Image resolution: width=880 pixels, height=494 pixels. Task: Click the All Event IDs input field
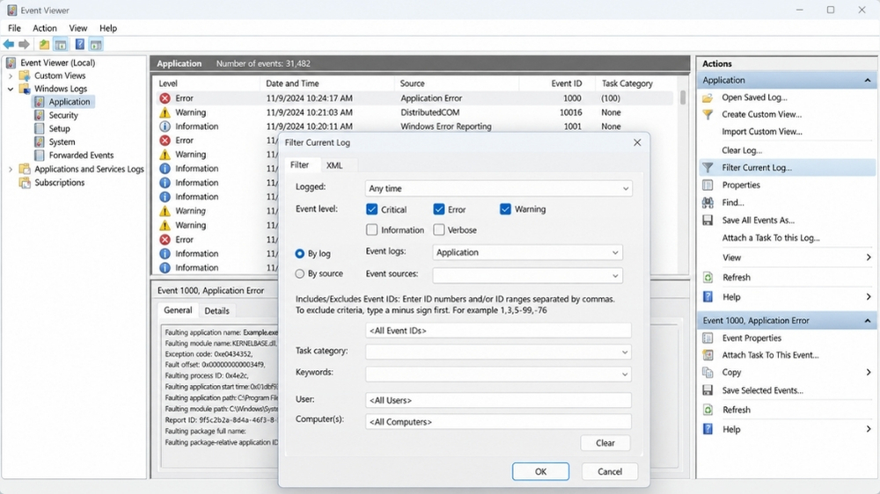tap(498, 331)
